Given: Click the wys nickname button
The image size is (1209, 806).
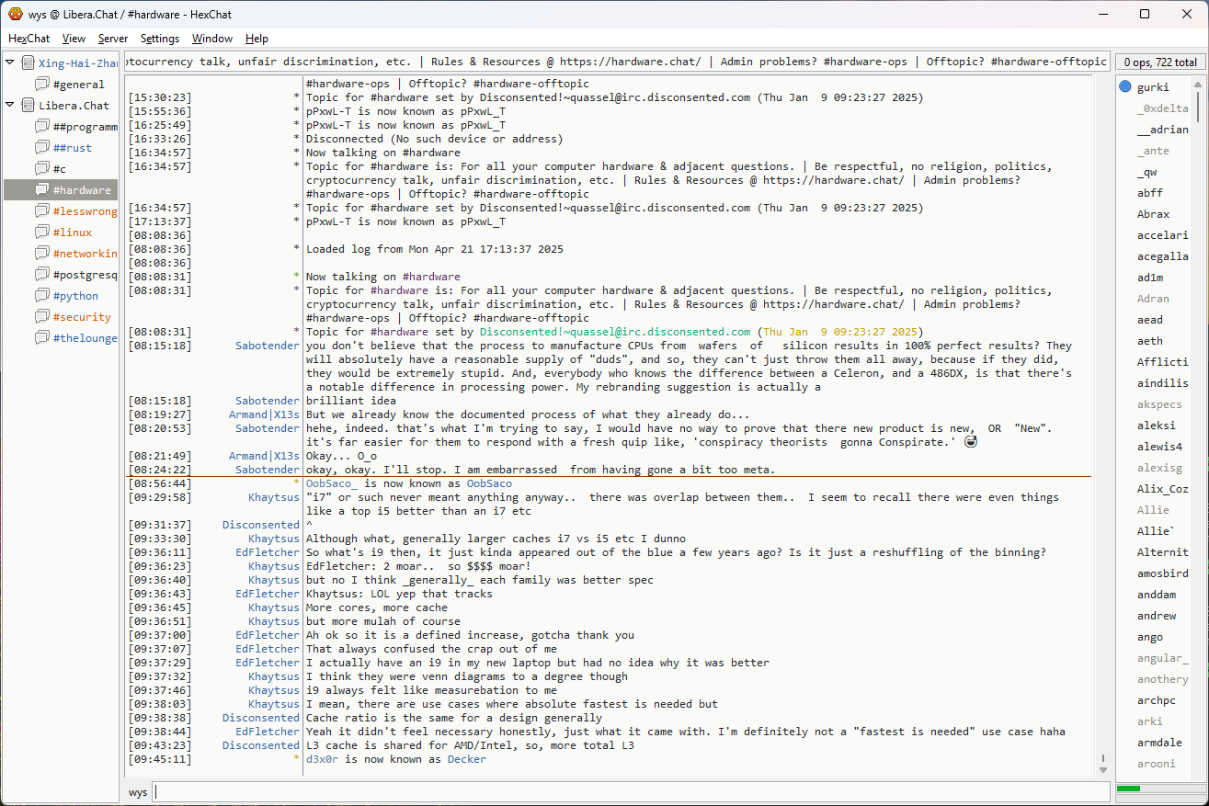Looking at the screenshot, I should 138,792.
